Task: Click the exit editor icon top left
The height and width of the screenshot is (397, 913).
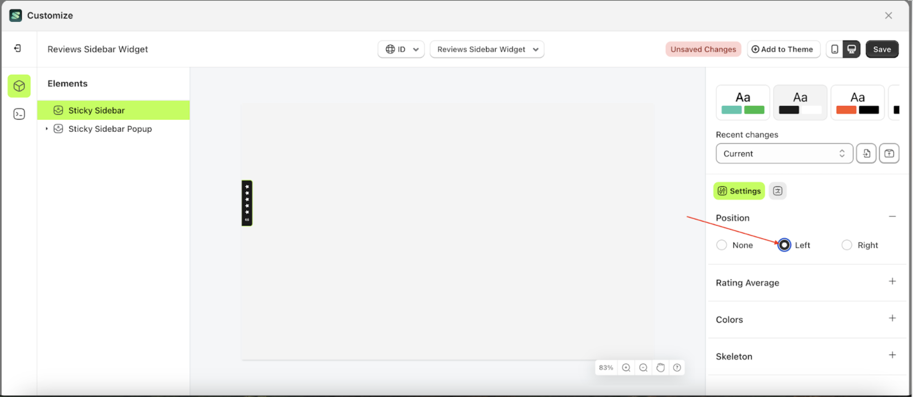Action: tap(17, 48)
